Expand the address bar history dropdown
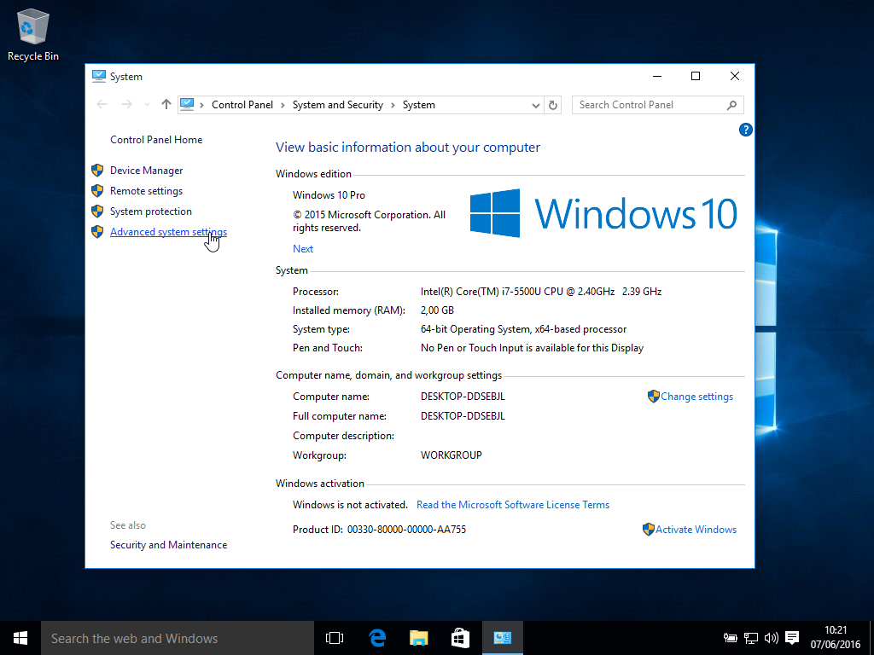Viewport: 874px width, 655px height. point(535,105)
